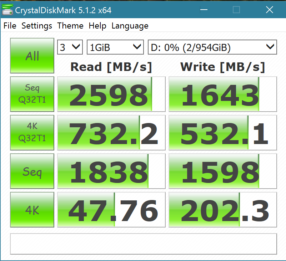Click the 4K read result 47.76
Screen dimensions: 286x261
click(111, 210)
